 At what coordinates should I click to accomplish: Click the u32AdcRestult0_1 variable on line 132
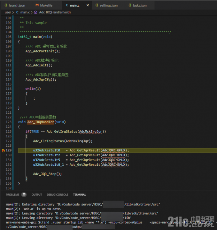click(x=49, y=165)
